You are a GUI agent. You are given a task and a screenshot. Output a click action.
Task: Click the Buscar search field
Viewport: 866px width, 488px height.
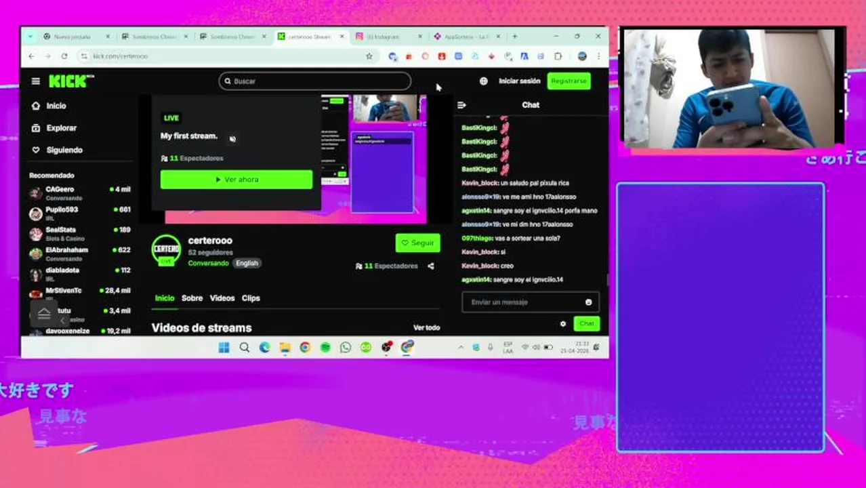(314, 81)
